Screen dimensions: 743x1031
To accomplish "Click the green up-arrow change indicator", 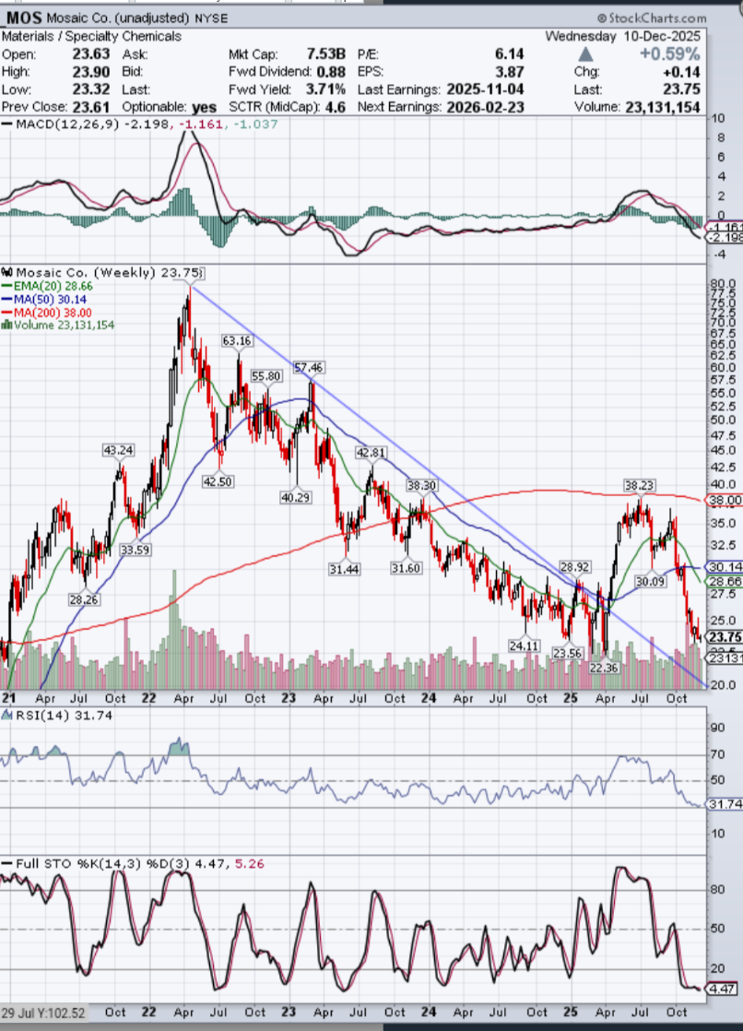I will coord(585,53).
